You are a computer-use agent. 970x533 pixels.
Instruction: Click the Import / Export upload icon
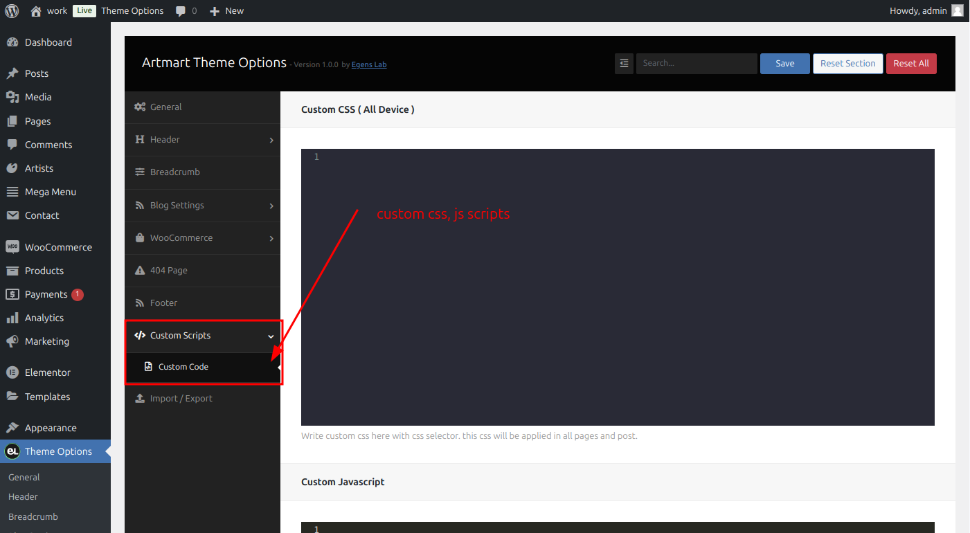coord(140,399)
